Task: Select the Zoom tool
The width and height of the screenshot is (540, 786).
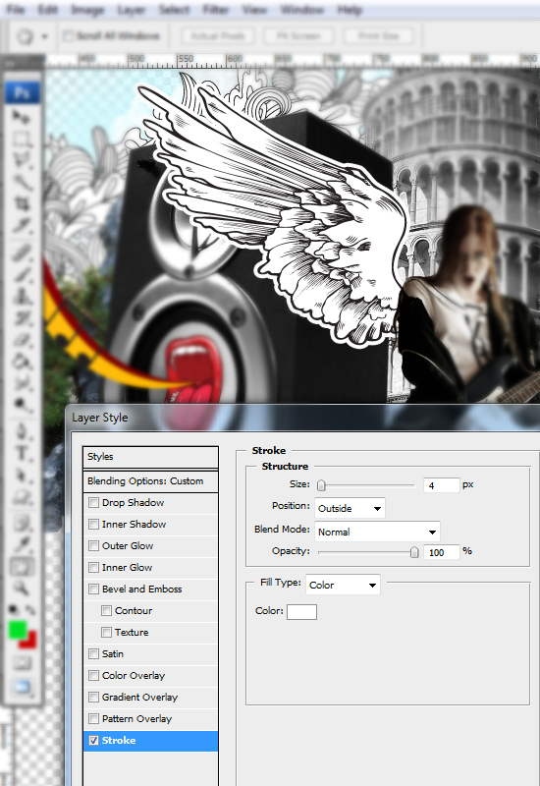Action: click(x=21, y=588)
